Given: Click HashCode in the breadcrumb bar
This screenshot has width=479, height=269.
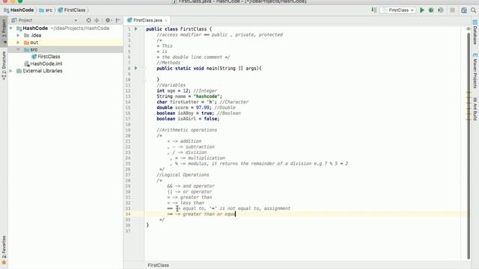Looking at the screenshot, I should pos(19,10).
